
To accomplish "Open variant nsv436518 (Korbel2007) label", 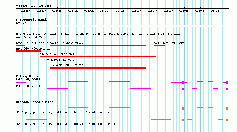I will pyautogui.click(x=63, y=60).
